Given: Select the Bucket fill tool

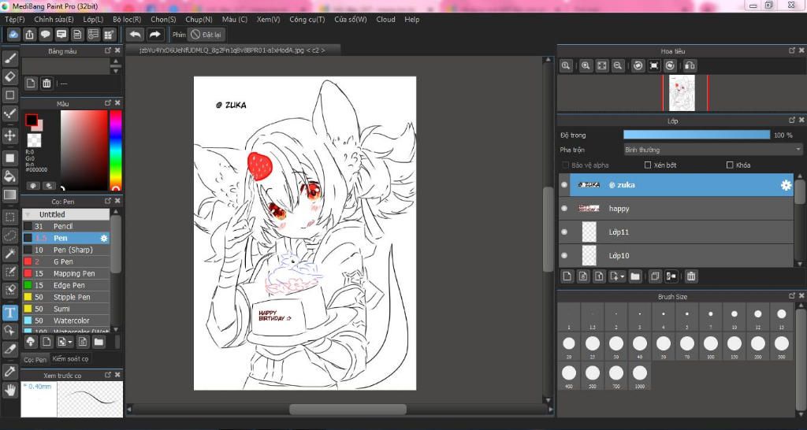Looking at the screenshot, I should tap(9, 176).
